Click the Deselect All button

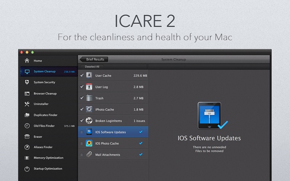coord(92,67)
